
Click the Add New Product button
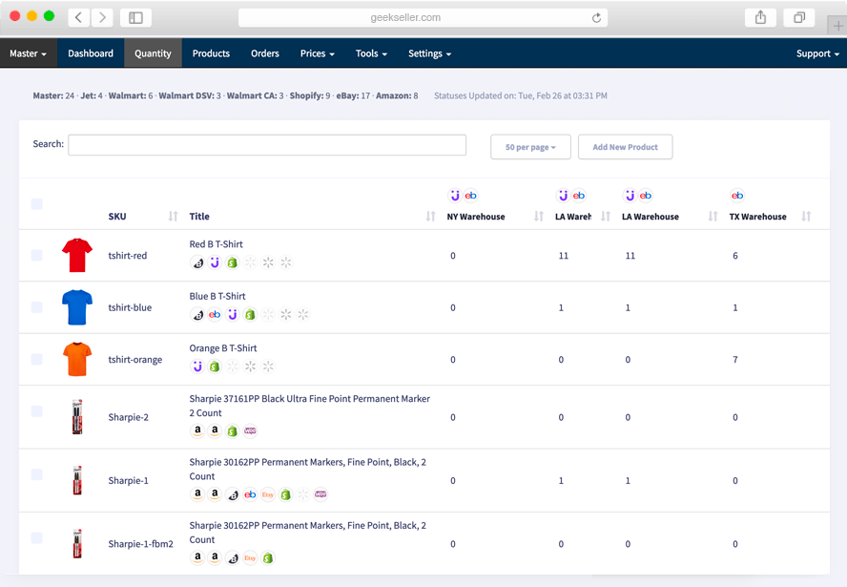click(x=625, y=147)
